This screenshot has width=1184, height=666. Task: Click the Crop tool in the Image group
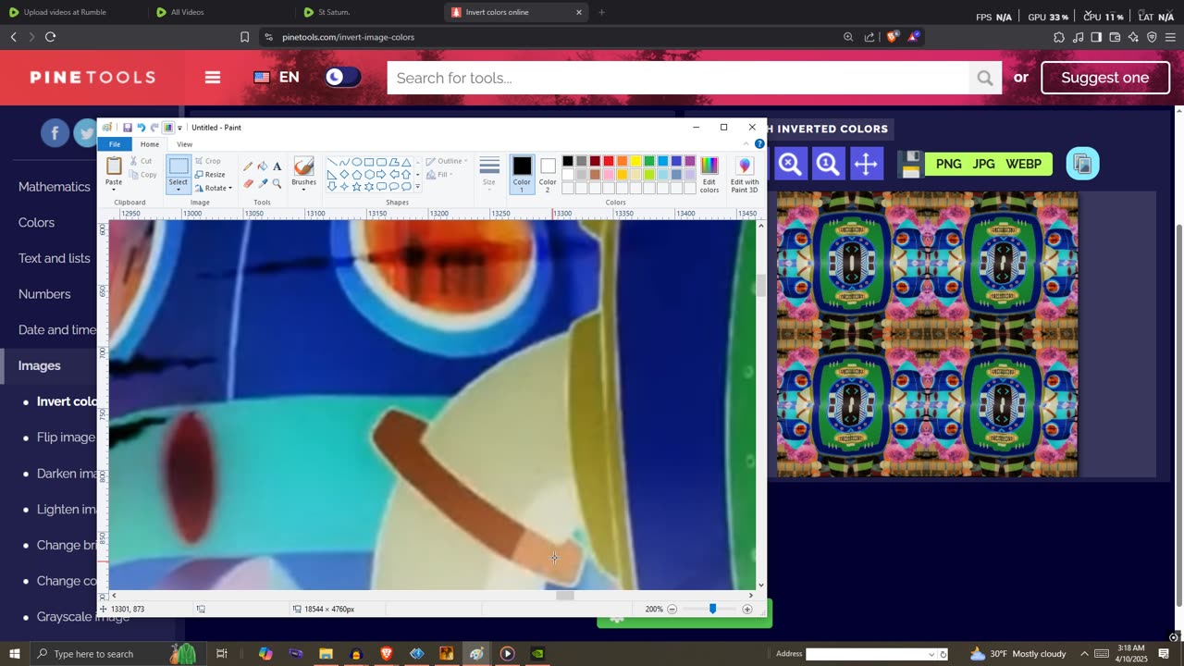(208, 161)
